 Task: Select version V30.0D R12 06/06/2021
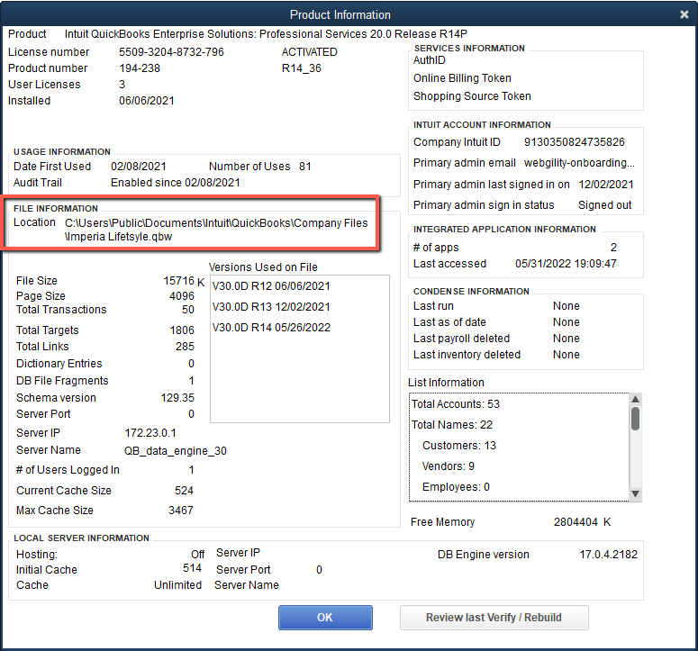pos(271,286)
